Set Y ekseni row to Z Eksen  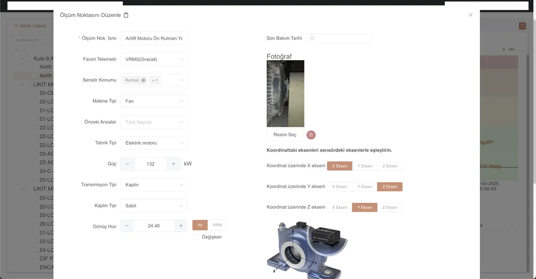[x=390, y=187]
